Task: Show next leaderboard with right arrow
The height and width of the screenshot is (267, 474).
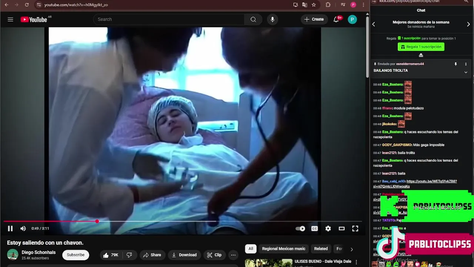Action: coord(468,24)
